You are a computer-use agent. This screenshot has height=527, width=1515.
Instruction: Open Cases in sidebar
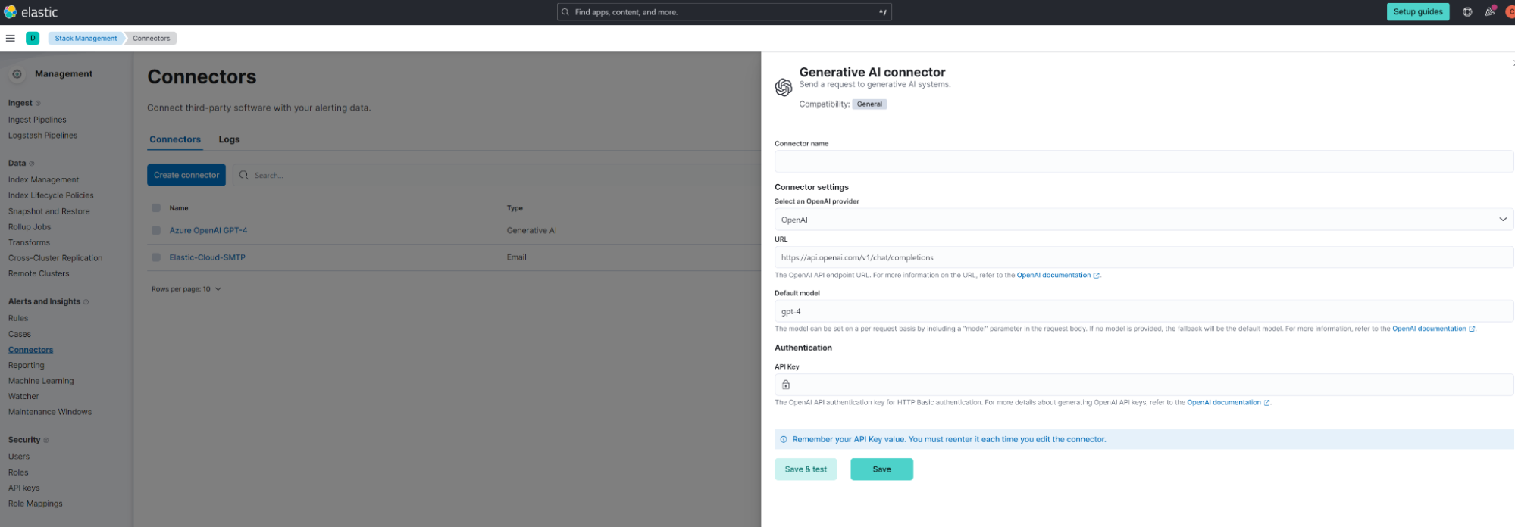click(x=20, y=334)
